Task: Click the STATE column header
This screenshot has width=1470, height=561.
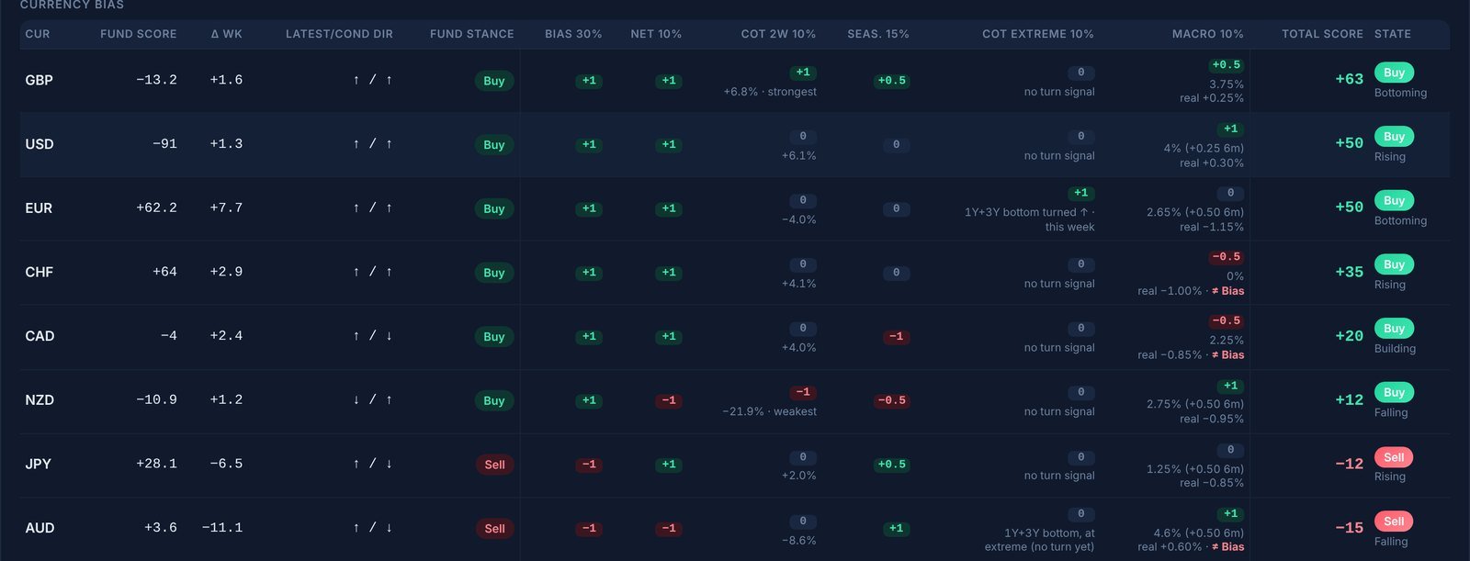Action: (x=1393, y=34)
